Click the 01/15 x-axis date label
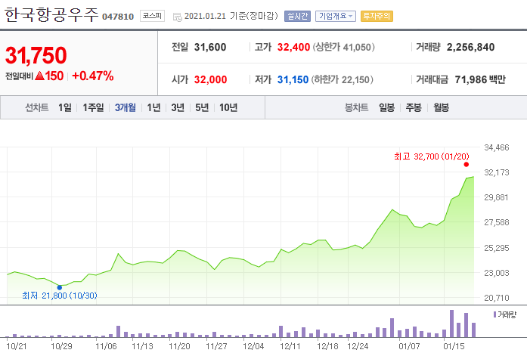This screenshot has height=353, width=527. [x=454, y=346]
